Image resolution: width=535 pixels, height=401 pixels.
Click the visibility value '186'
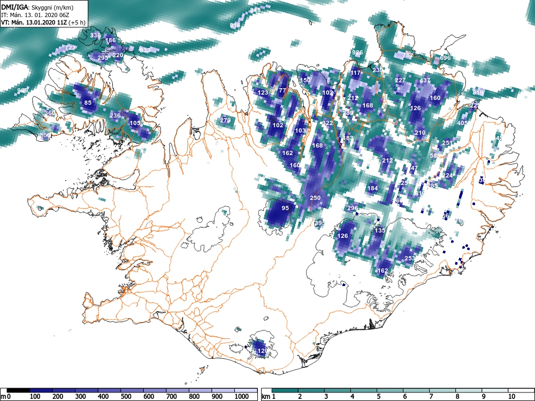(111, 40)
